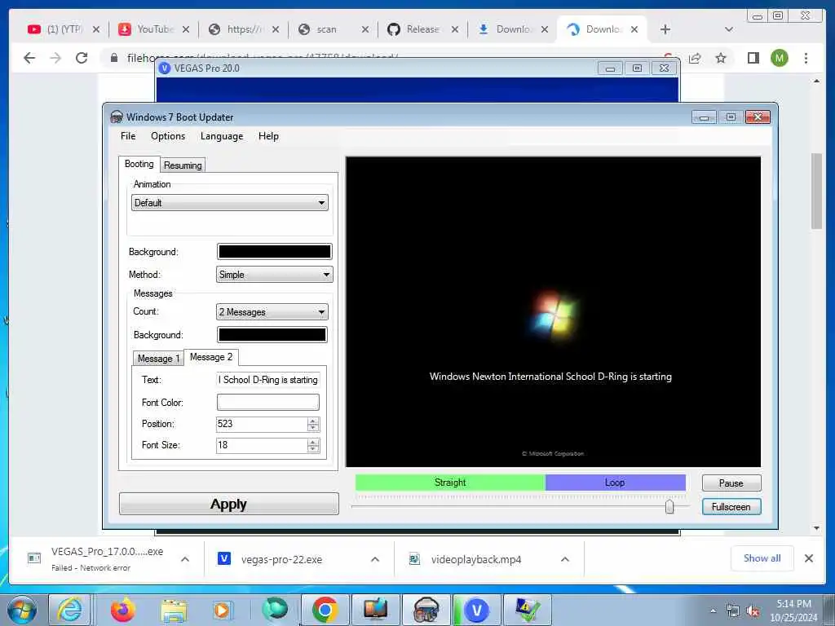Expand options for VEGAS_Pro_17 failed download
This screenshot has height=626, width=835.
click(x=185, y=559)
